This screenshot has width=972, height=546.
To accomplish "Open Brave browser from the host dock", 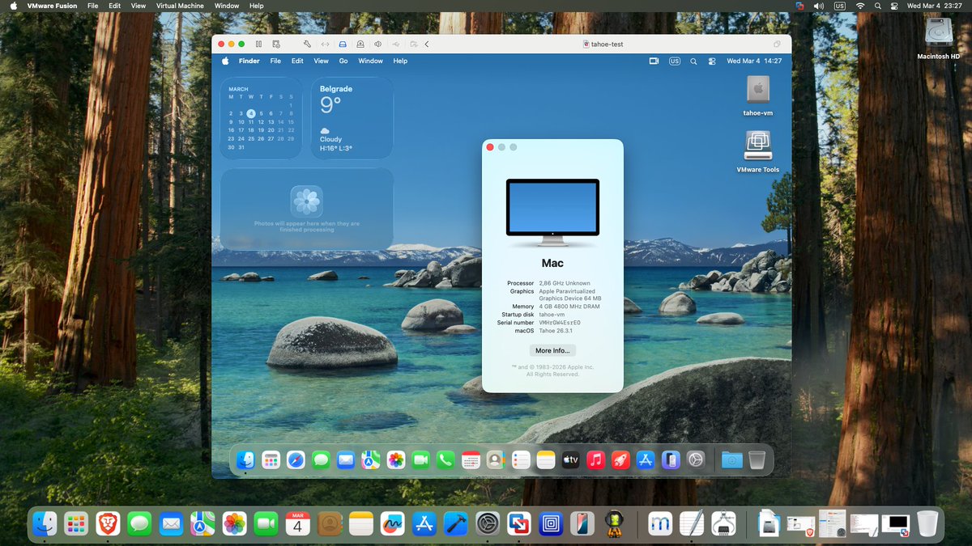I will click(108, 523).
